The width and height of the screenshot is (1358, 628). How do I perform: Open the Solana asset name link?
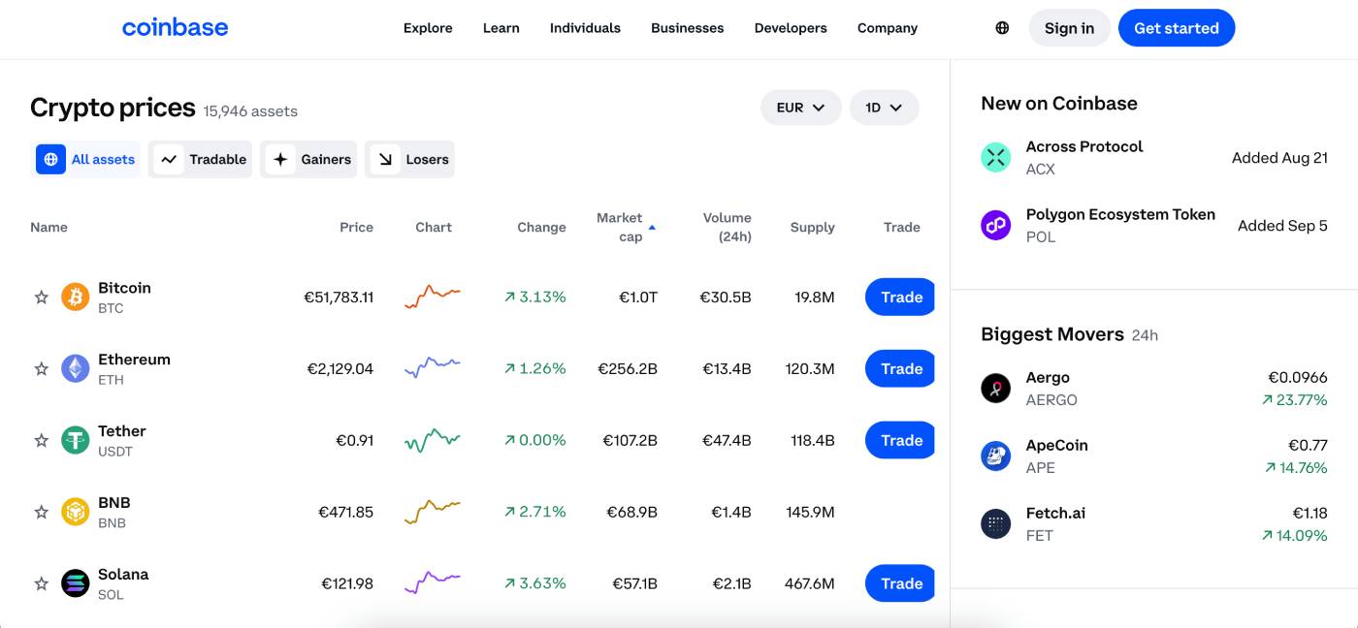tap(123, 575)
